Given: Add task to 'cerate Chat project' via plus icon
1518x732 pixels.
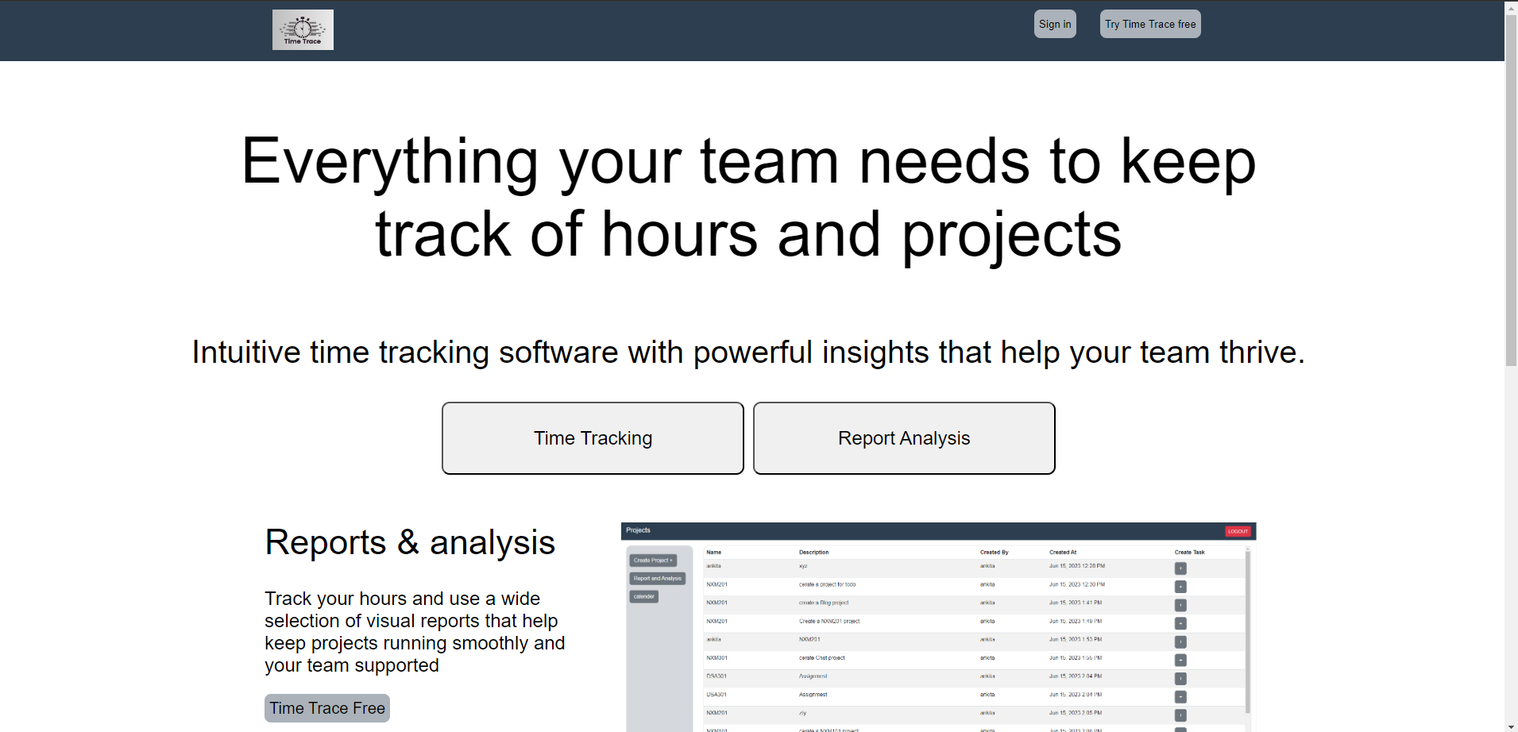Looking at the screenshot, I should tap(1180, 660).
